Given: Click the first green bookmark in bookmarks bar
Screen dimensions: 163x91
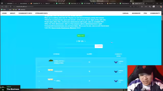Looking at the screenshot, I should coord(3,10).
